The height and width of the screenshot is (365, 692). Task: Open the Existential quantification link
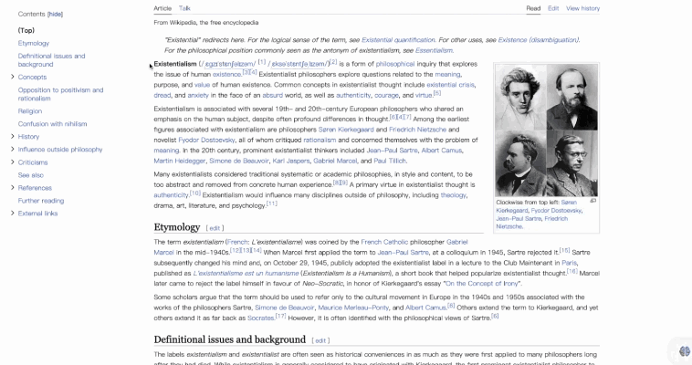[398, 40]
